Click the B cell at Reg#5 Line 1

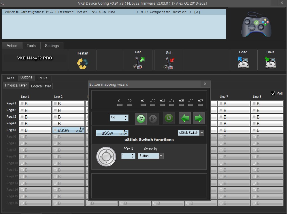coord(35,130)
